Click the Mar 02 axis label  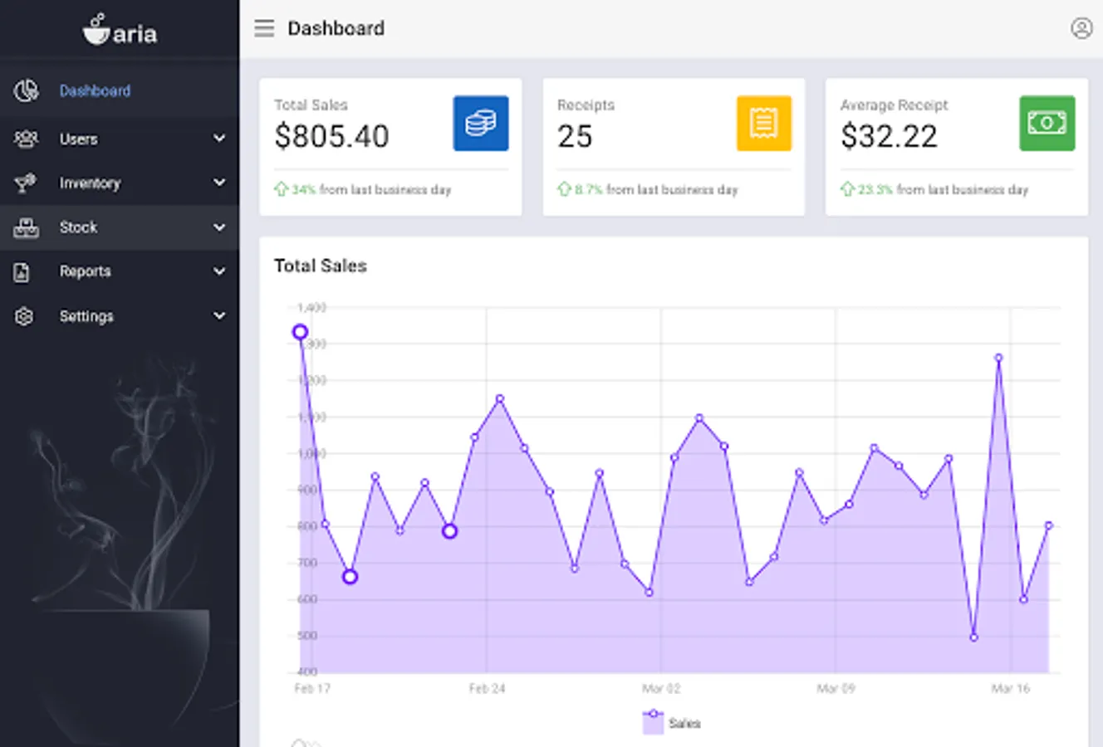click(661, 688)
